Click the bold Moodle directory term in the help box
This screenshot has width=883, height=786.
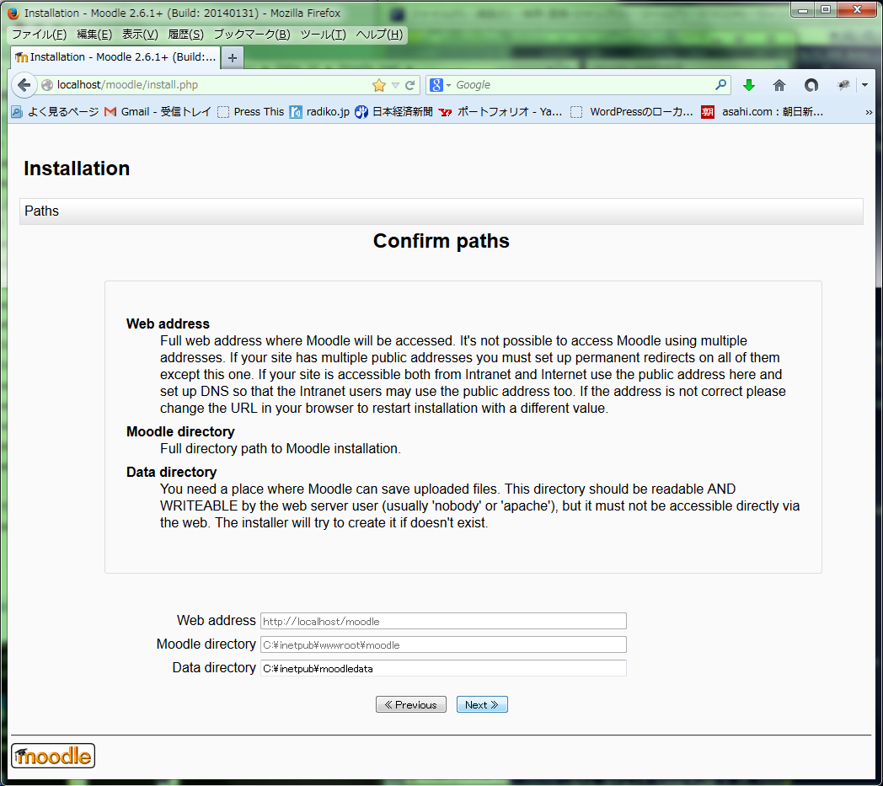click(x=180, y=432)
